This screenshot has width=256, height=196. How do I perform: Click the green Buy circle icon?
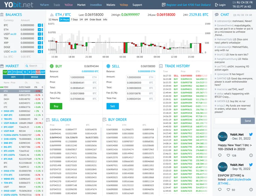[x=52, y=66]
